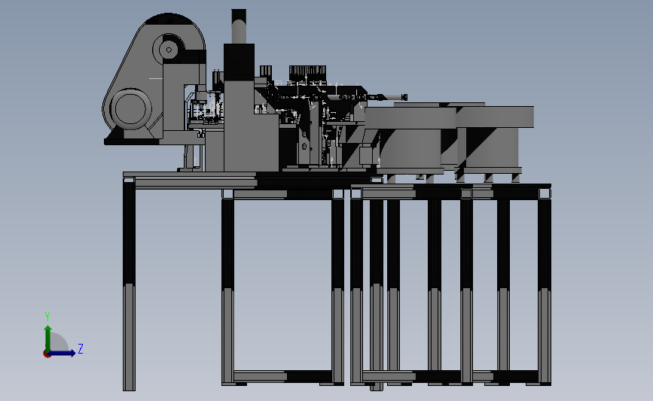Click the blue Z axis arrow on triad

pyautogui.click(x=63, y=353)
